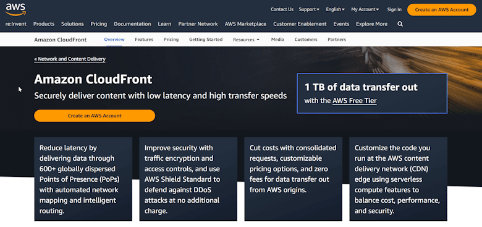Click the Securely deliver content tagline
This screenshot has height=227, width=482.
click(161, 96)
